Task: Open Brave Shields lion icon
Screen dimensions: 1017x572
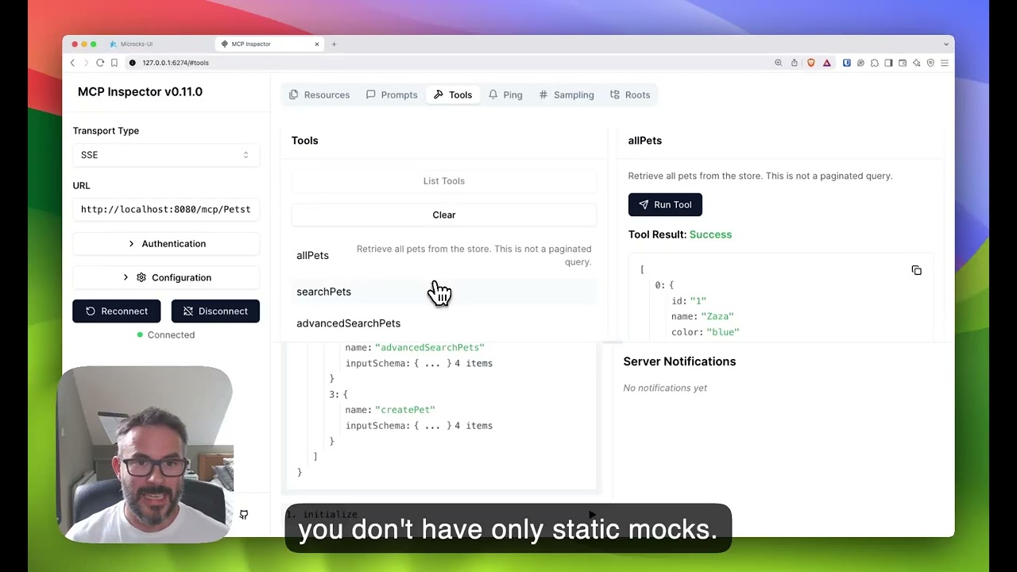Action: (811, 63)
